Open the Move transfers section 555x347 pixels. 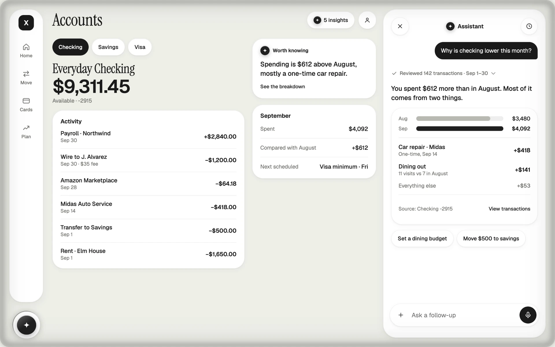point(26,77)
